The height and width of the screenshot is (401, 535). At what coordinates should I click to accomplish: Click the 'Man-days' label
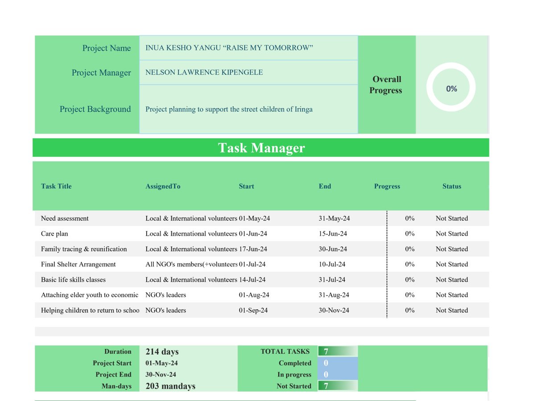[x=116, y=386]
